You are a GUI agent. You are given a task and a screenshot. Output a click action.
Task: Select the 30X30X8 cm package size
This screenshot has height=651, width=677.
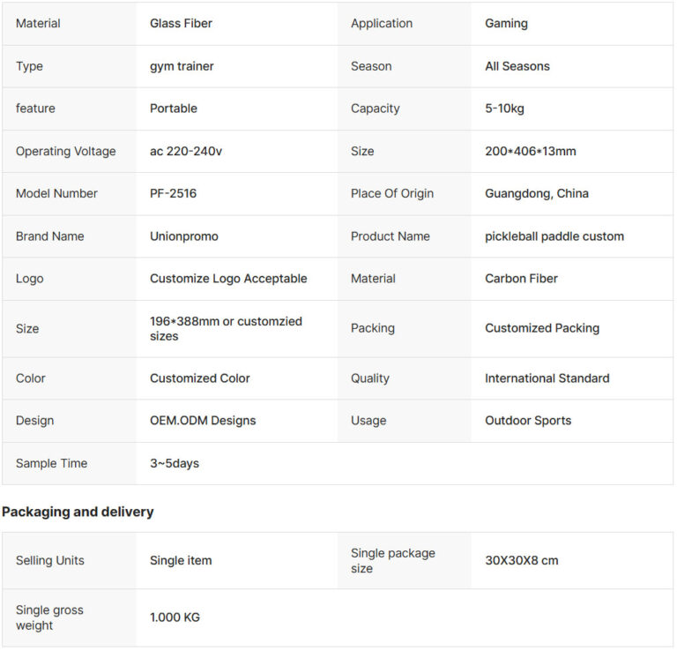tap(522, 560)
